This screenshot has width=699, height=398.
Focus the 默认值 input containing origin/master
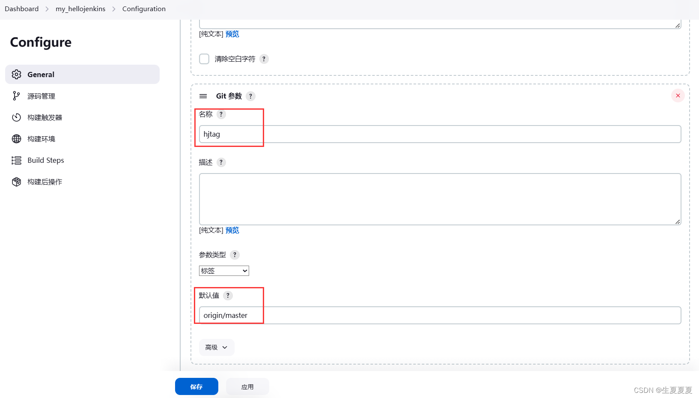440,315
